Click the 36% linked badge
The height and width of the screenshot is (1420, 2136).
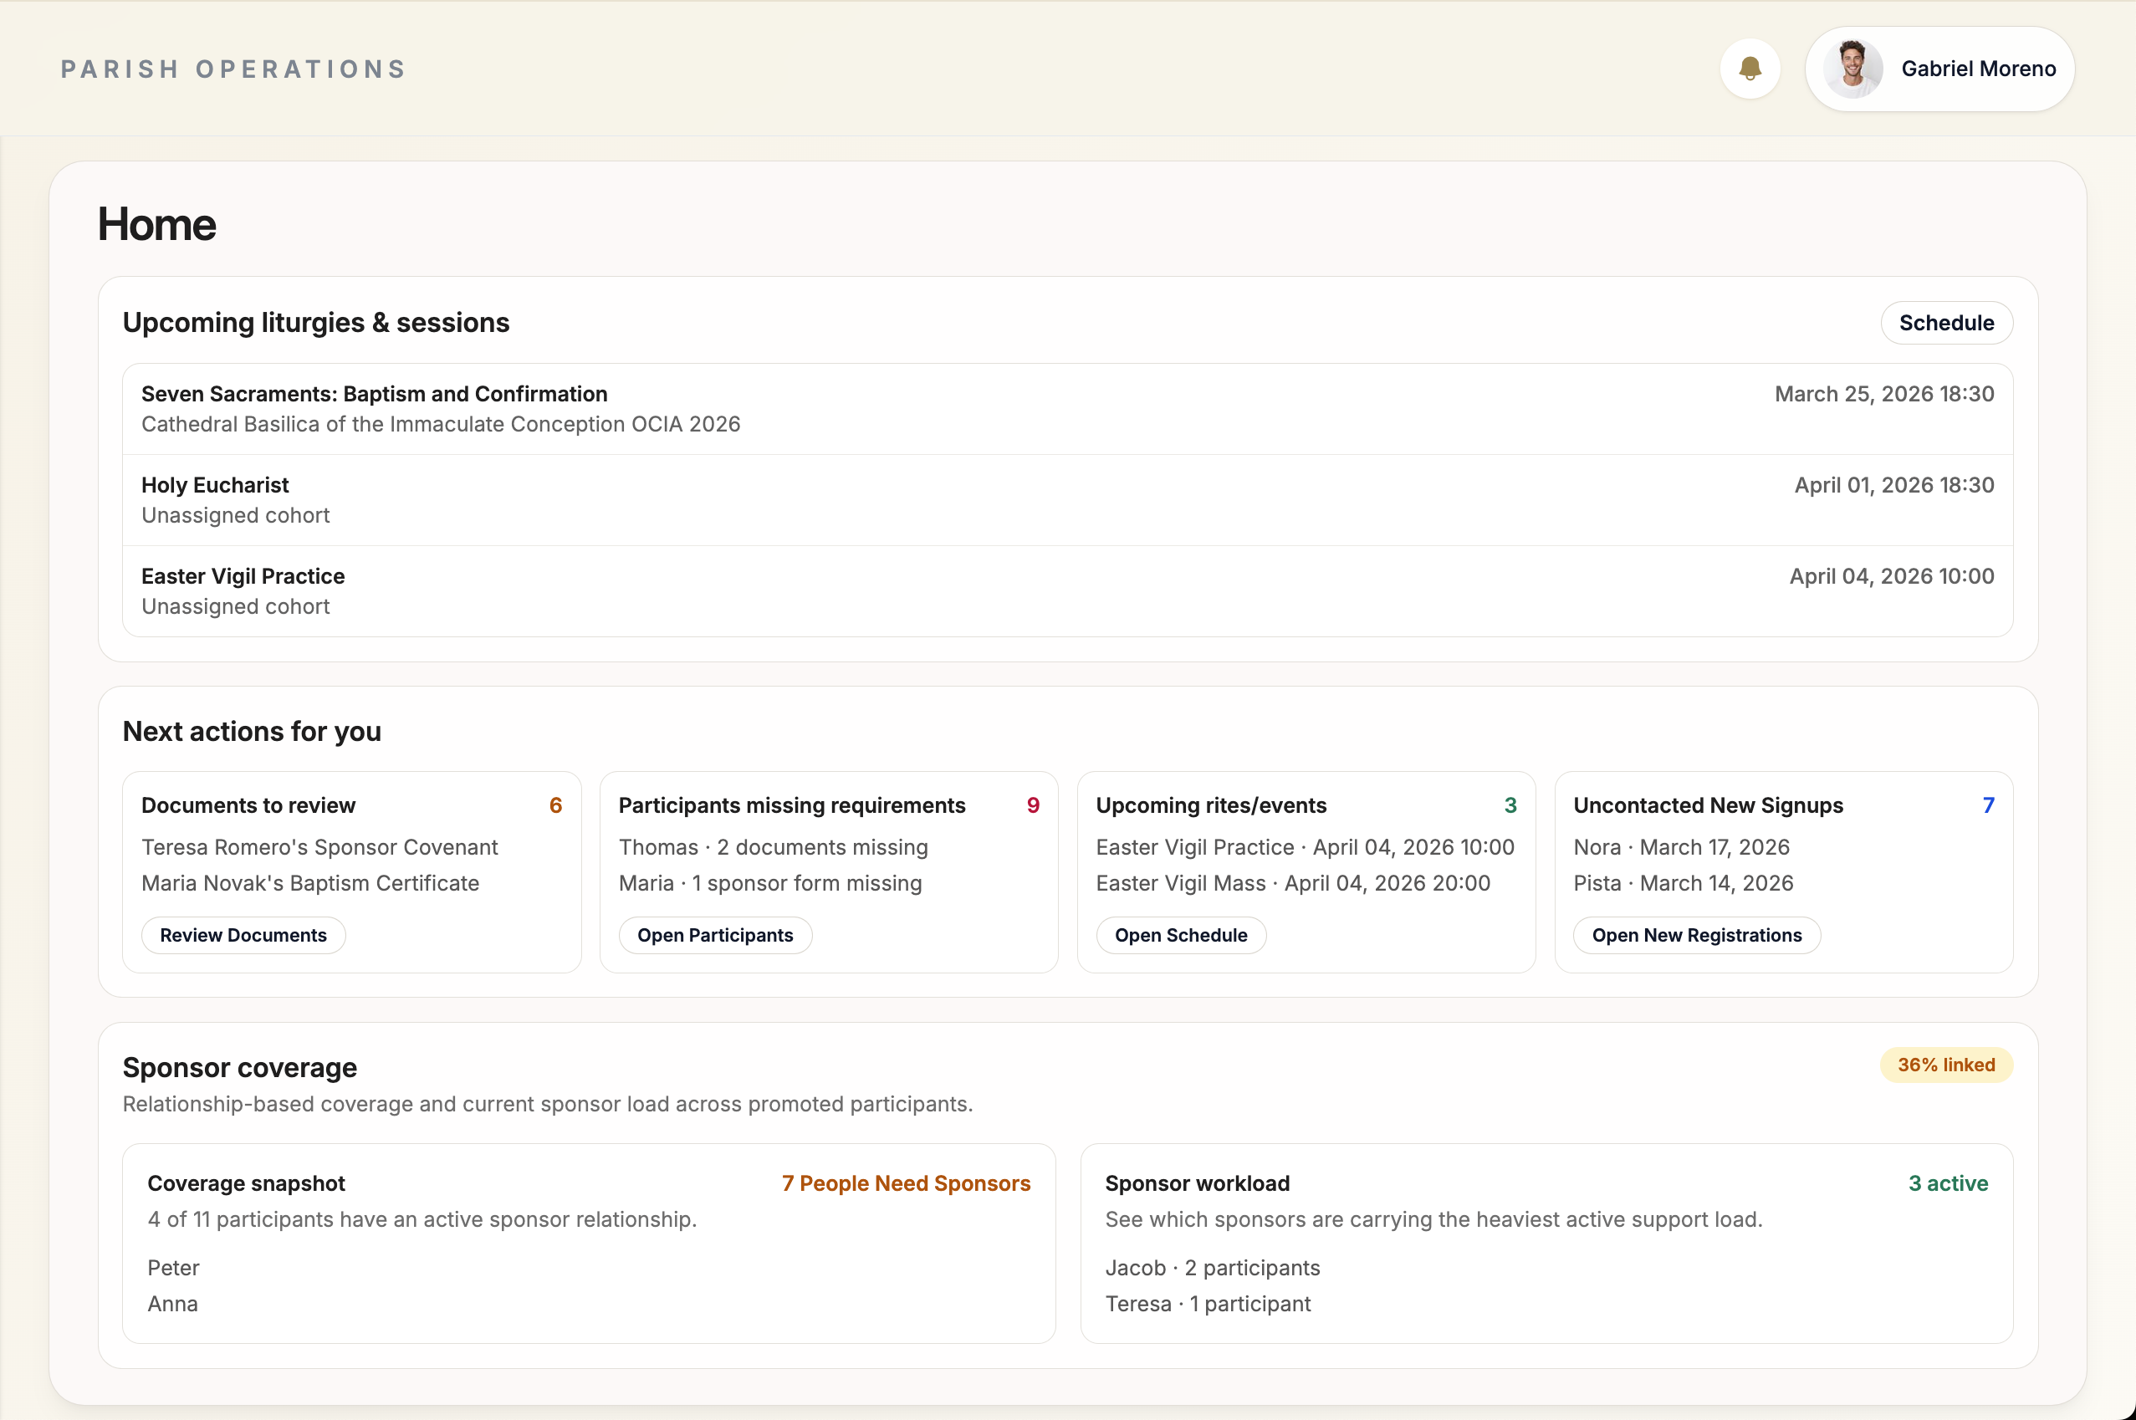[1945, 1065]
